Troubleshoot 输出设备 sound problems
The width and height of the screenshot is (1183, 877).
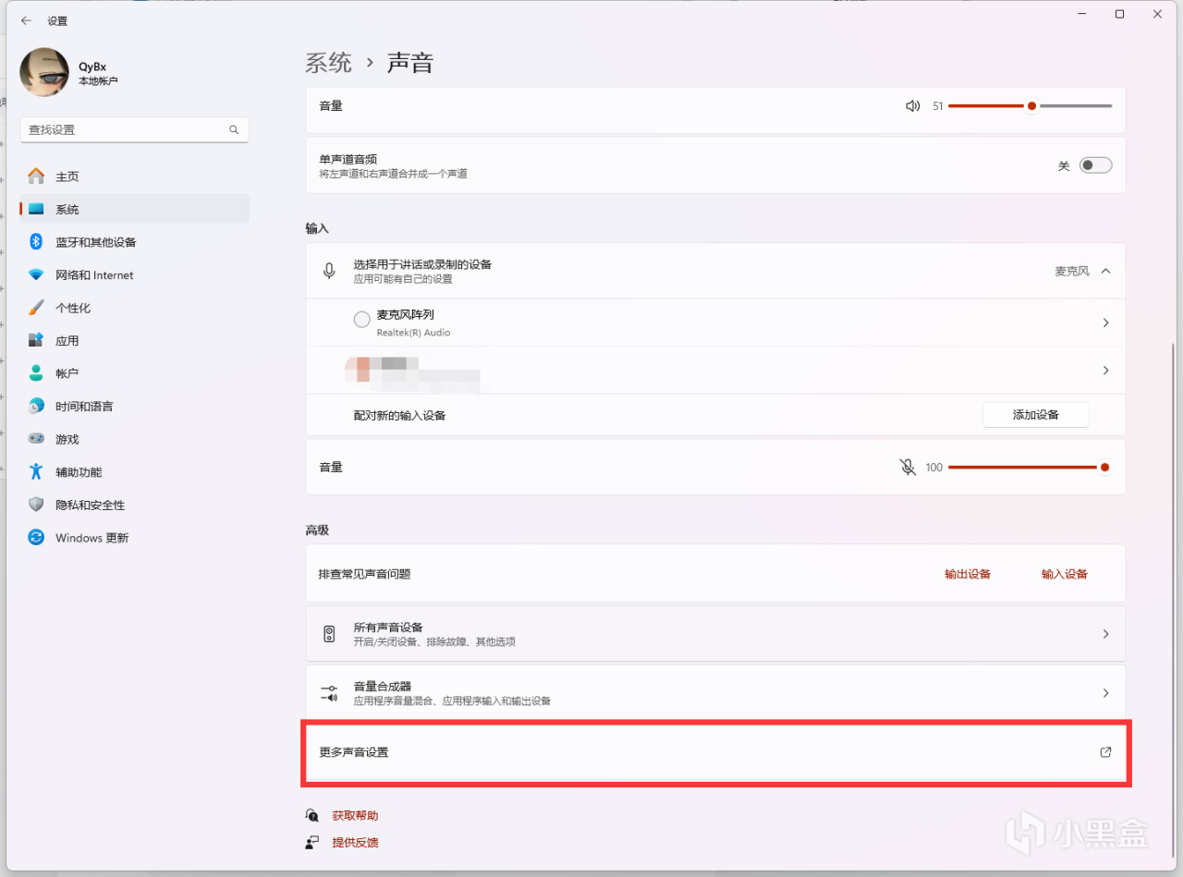[x=968, y=574]
